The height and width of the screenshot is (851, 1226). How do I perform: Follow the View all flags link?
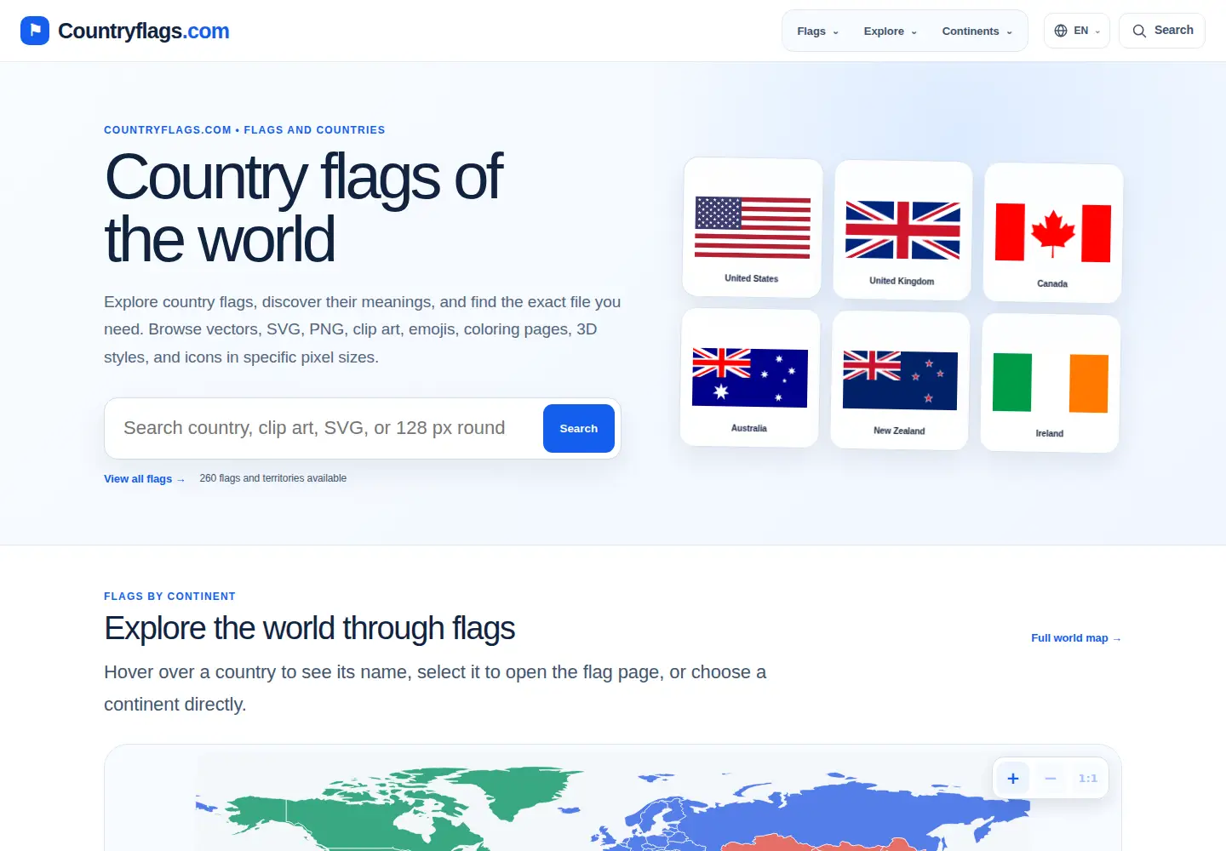144,478
